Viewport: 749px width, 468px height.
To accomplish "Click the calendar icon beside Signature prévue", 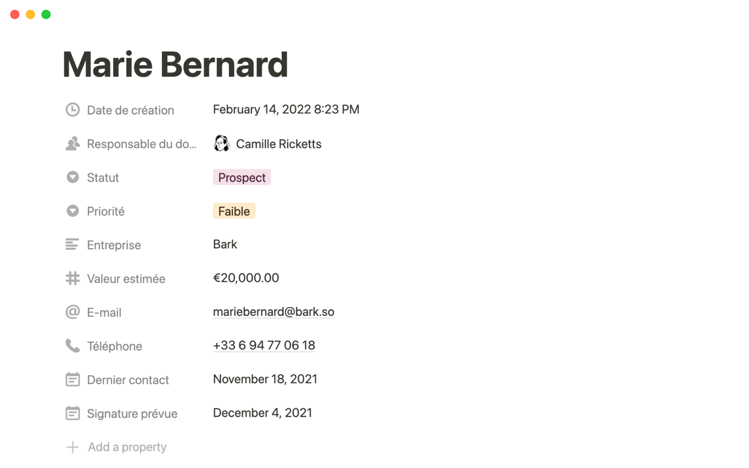I will [x=73, y=413].
